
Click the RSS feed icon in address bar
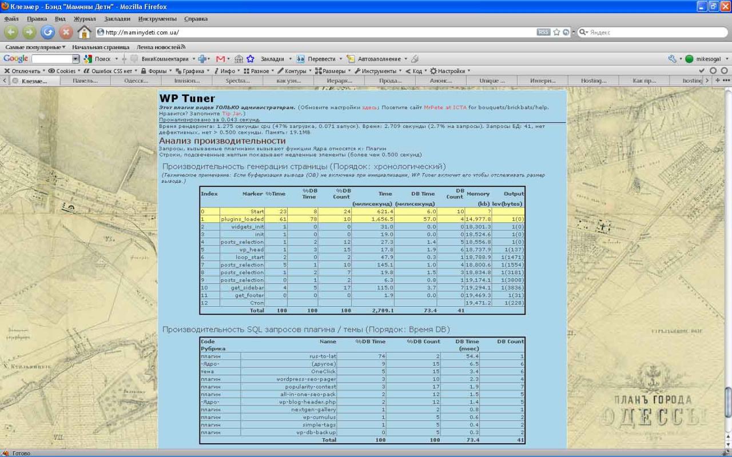coord(543,33)
